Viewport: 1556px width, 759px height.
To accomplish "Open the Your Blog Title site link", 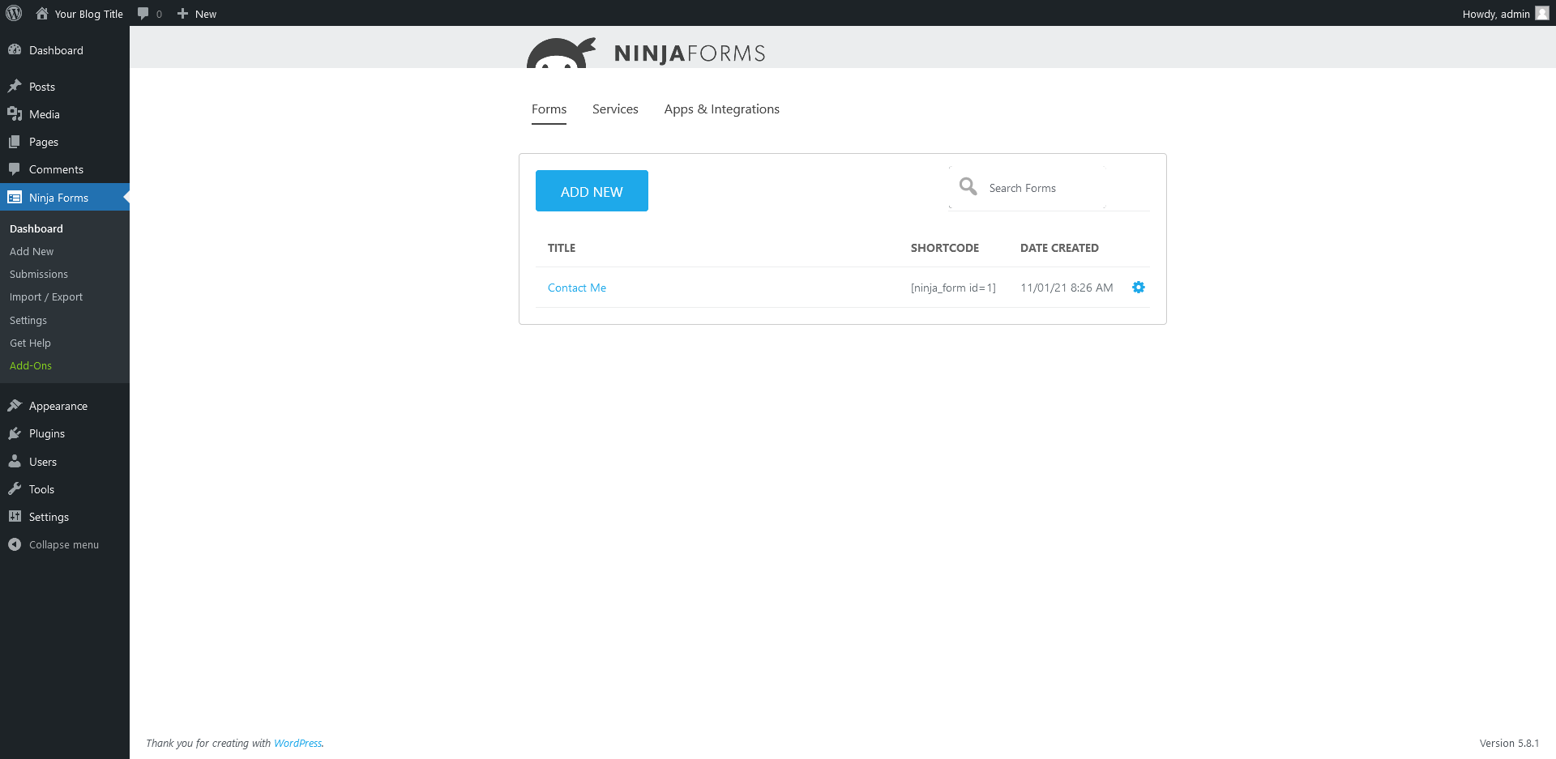I will click(x=89, y=14).
